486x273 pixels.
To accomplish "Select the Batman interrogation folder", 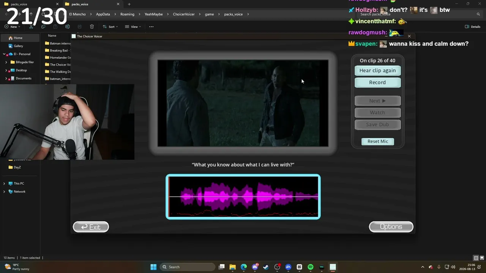I will (x=58, y=43).
